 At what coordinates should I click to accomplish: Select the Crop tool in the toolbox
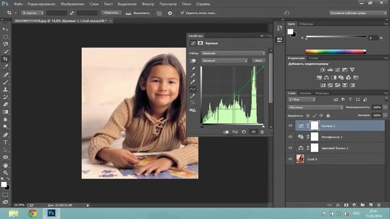click(x=5, y=59)
